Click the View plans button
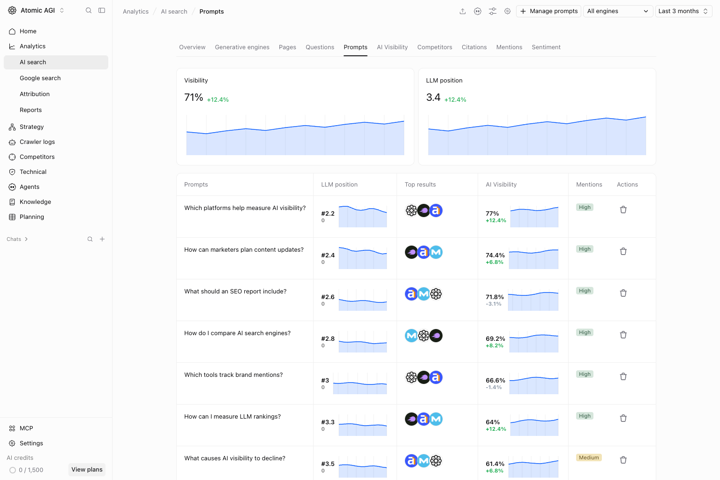Image resolution: width=720 pixels, height=480 pixels. pyautogui.click(x=87, y=470)
